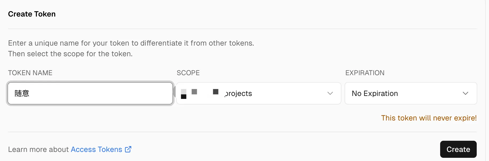The width and height of the screenshot is (489, 161).
Task: Click the 'projects' text in Scope selector
Action: click(238, 94)
